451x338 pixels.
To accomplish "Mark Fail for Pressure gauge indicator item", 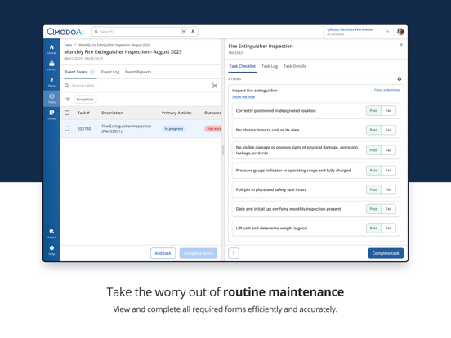I will click(388, 171).
